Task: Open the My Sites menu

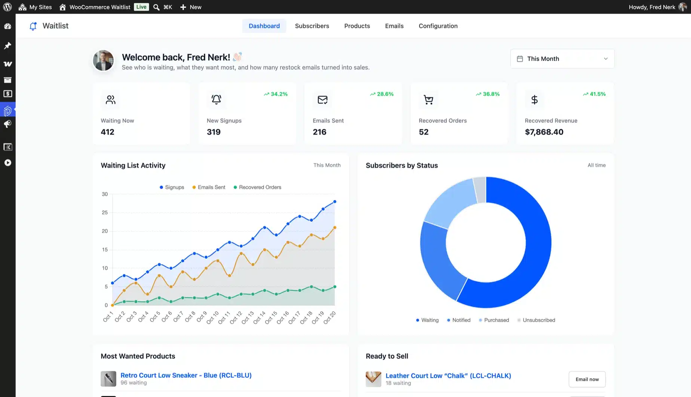Action: [35, 7]
